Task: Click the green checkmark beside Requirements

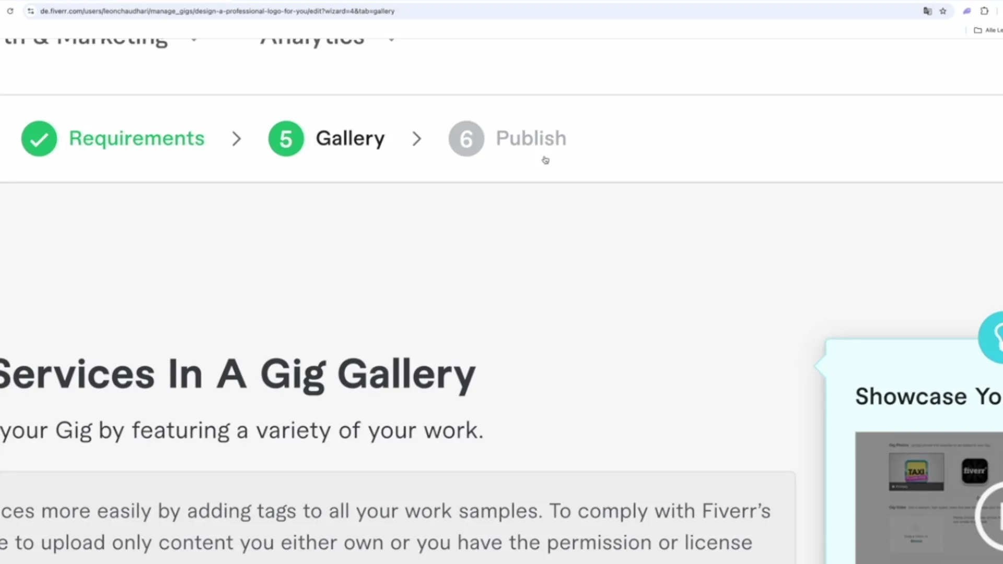Action: coord(39,138)
